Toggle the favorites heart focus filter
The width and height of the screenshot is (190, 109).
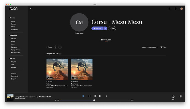[x=60, y=47]
